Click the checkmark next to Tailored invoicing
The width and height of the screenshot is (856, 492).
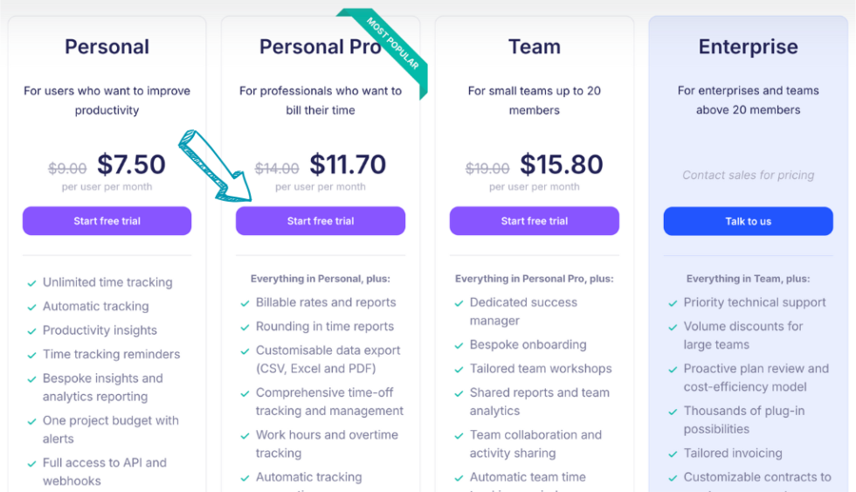coord(673,454)
